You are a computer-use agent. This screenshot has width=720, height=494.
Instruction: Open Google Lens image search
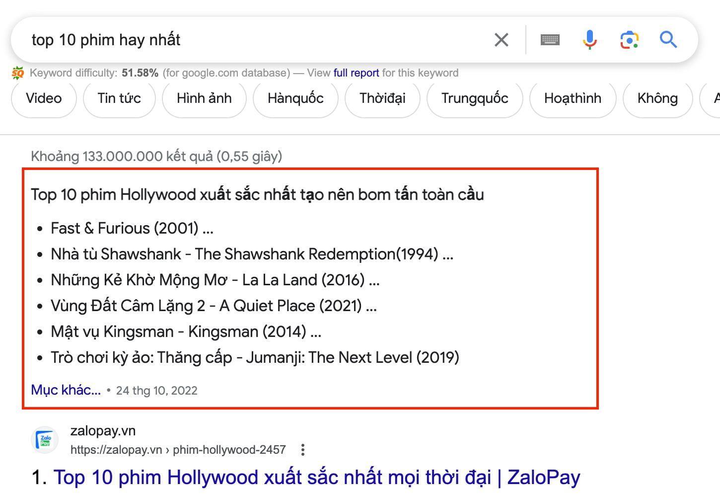point(629,40)
